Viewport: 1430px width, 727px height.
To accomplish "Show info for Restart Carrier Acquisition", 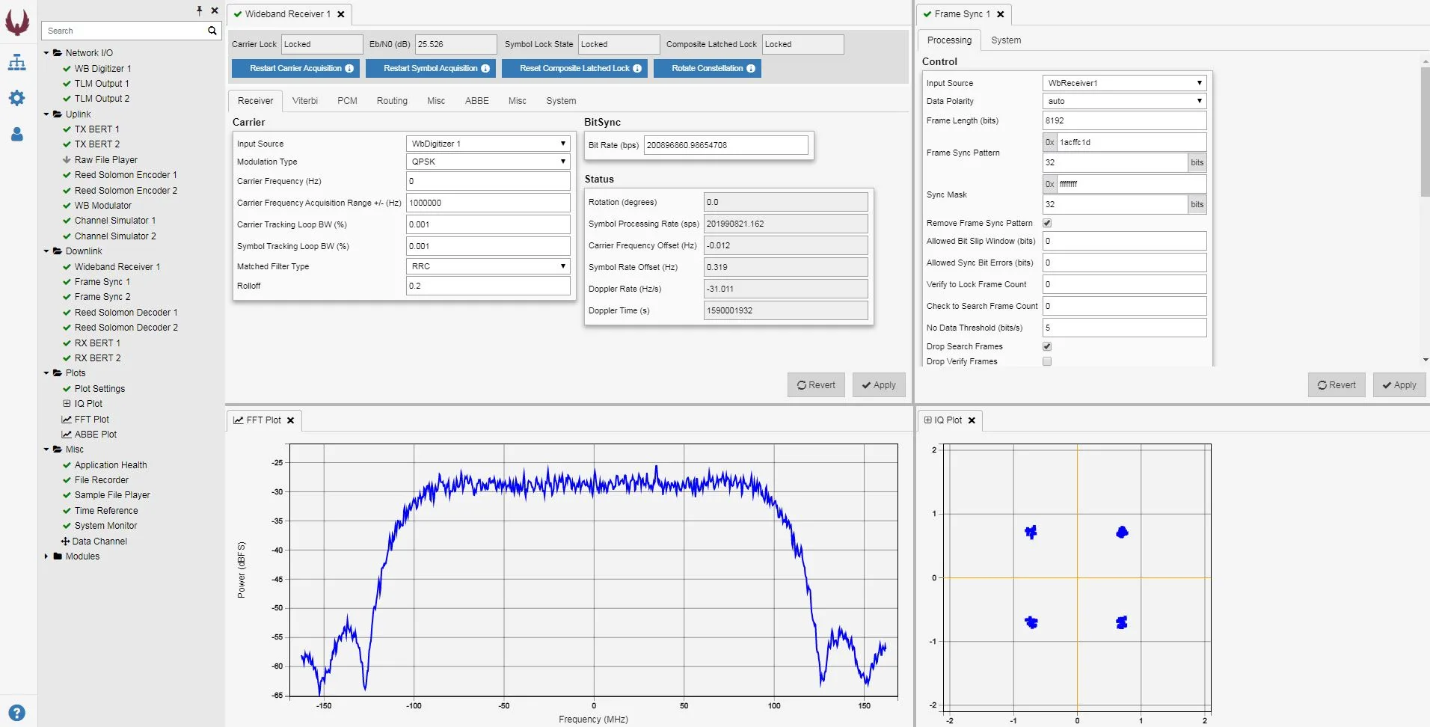I will click(349, 68).
